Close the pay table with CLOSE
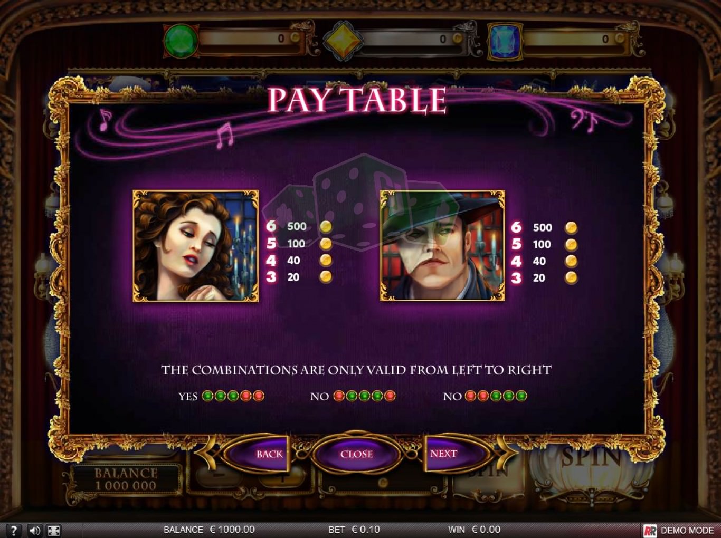This screenshot has width=721, height=538. pos(357,454)
